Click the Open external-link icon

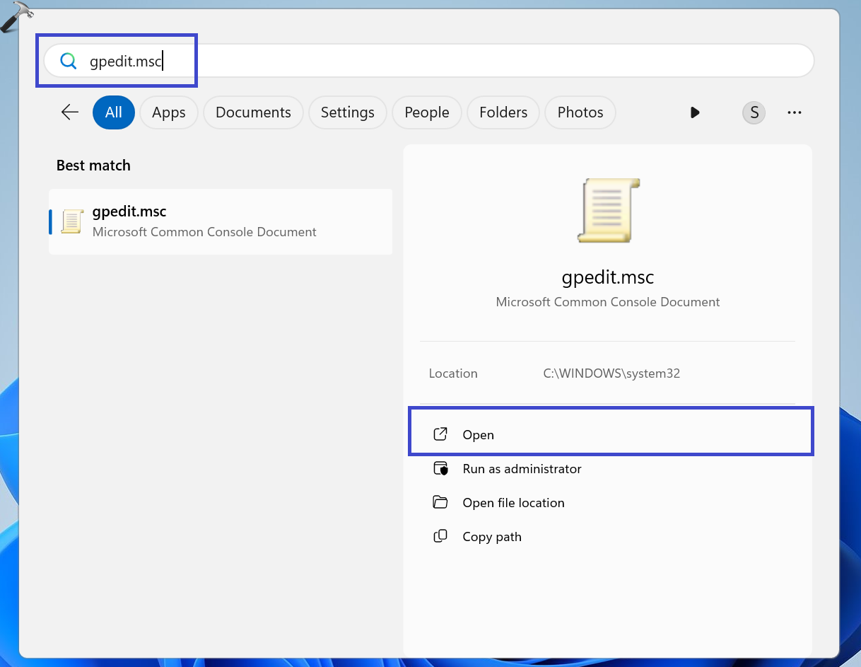(440, 434)
